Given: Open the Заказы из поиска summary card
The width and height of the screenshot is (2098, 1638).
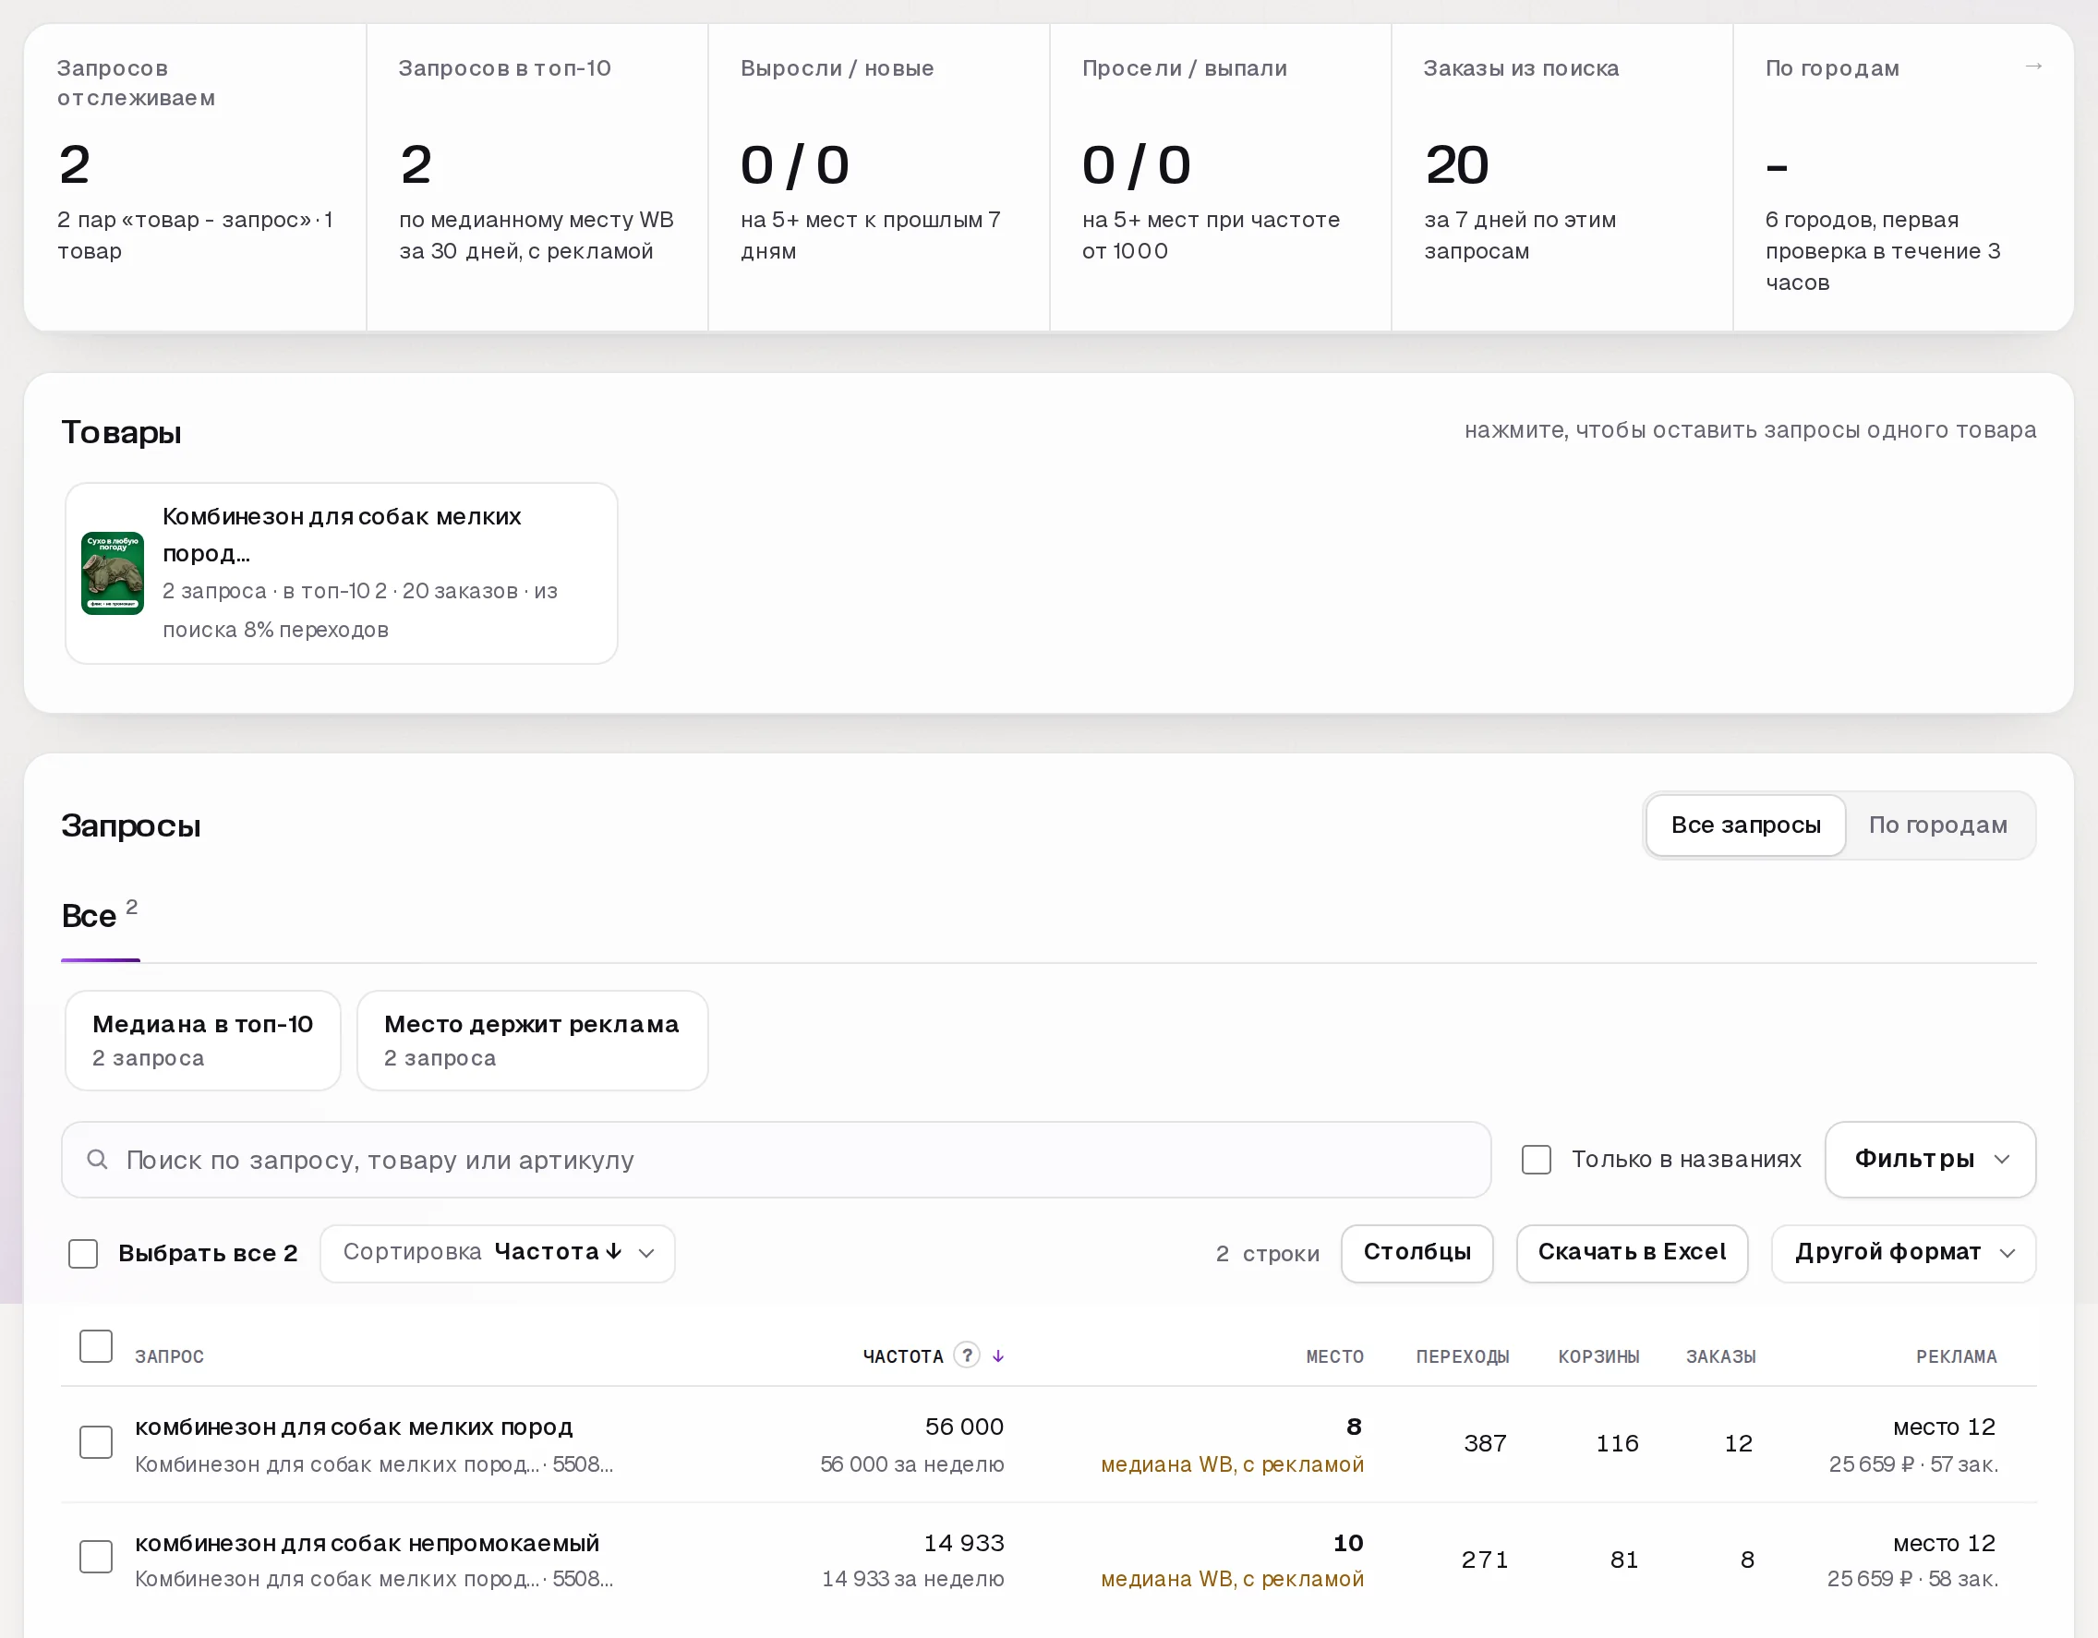Looking at the screenshot, I should [x=1562, y=177].
